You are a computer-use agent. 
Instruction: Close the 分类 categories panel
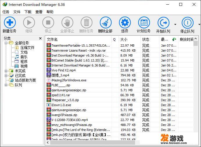point(40,38)
